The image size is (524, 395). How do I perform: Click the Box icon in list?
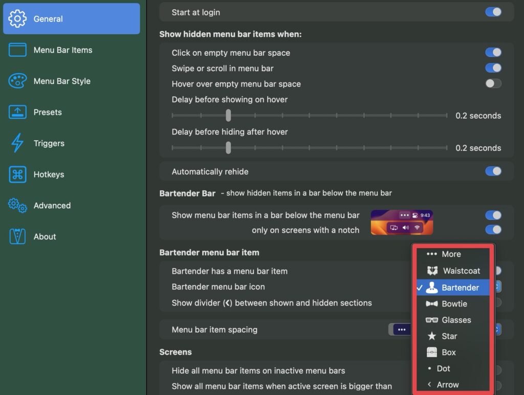coord(432,352)
